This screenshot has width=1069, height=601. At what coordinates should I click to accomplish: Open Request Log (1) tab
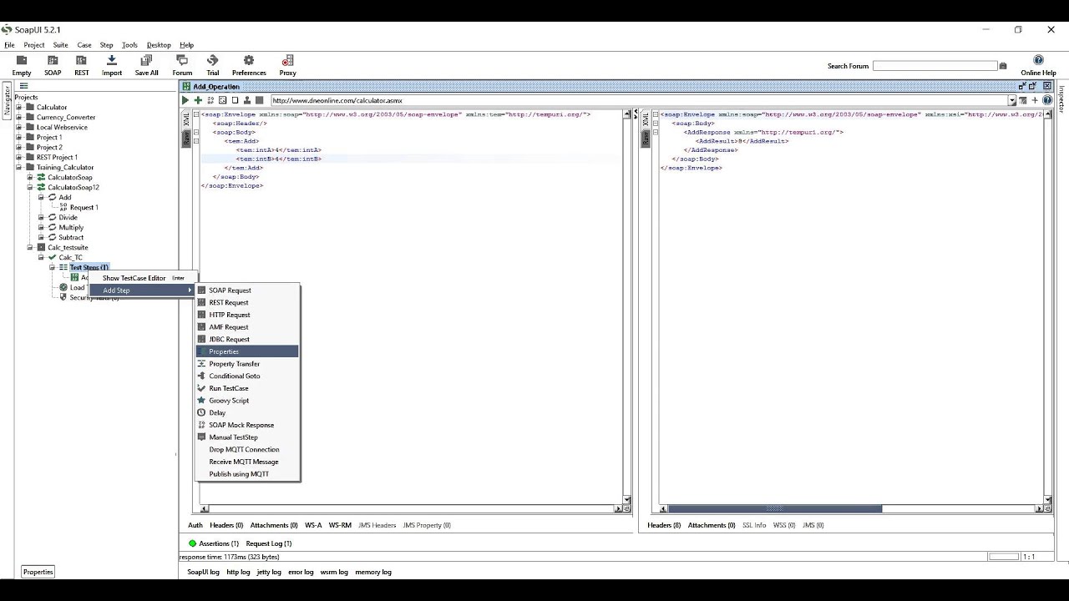coord(268,543)
